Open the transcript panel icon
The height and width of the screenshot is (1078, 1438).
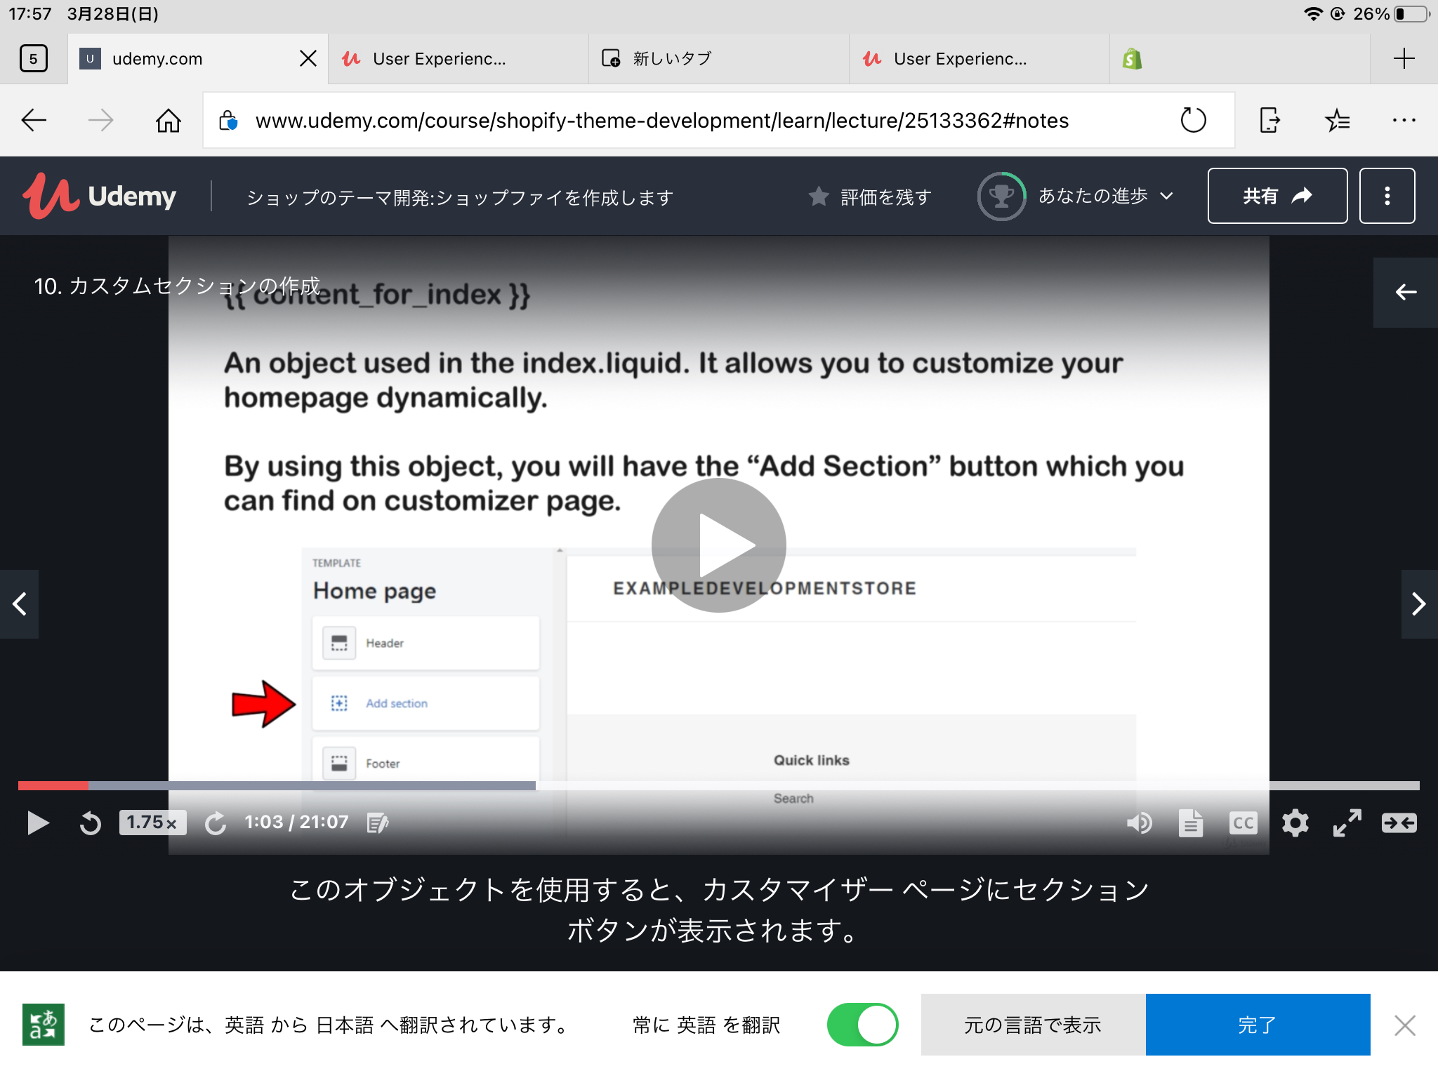(x=1191, y=823)
